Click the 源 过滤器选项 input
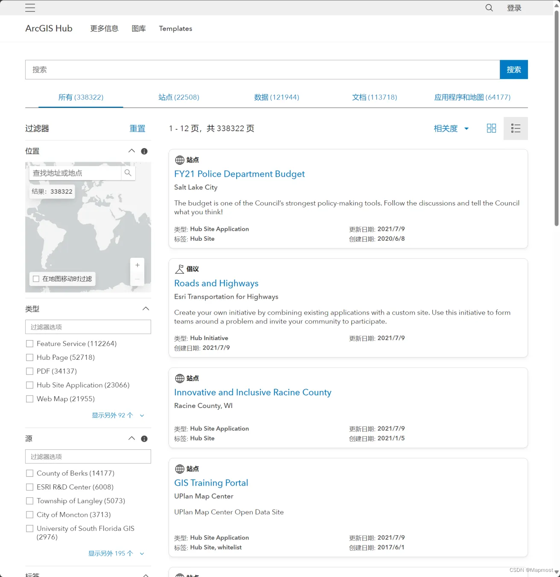 (88, 457)
